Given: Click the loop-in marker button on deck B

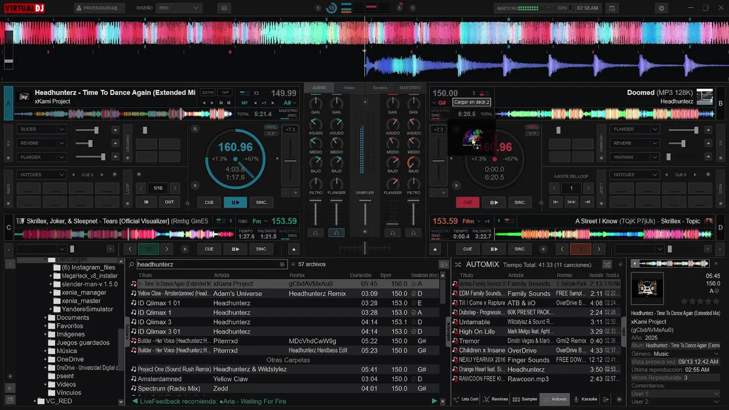Looking at the screenshot, I should coord(555,202).
